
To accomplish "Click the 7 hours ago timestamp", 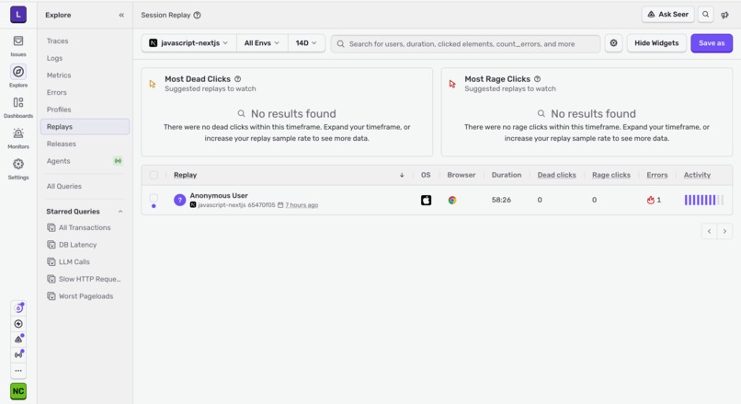I will 302,205.
